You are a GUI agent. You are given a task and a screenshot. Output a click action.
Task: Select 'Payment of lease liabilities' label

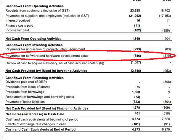pyautogui.click(x=25, y=102)
